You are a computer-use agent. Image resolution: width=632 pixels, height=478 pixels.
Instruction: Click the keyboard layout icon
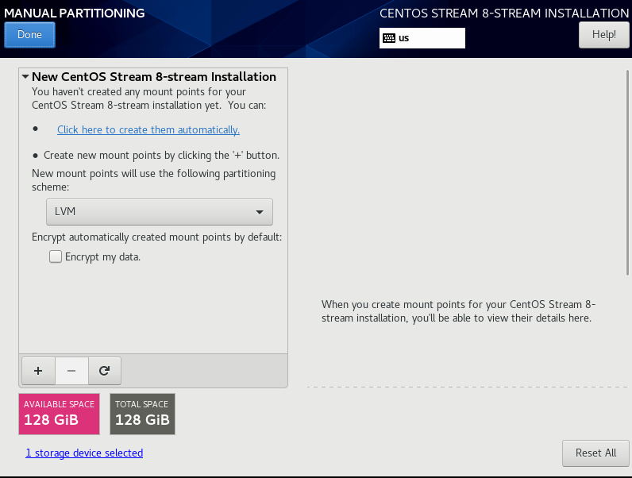click(389, 38)
